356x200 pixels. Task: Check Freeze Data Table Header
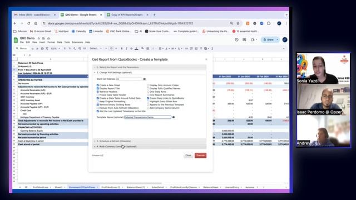[x=98, y=95]
